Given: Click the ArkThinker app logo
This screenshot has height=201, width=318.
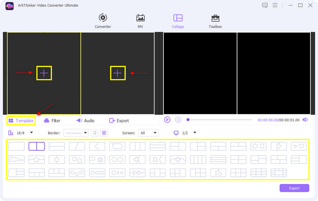Looking at the screenshot, I should [x=10, y=6].
